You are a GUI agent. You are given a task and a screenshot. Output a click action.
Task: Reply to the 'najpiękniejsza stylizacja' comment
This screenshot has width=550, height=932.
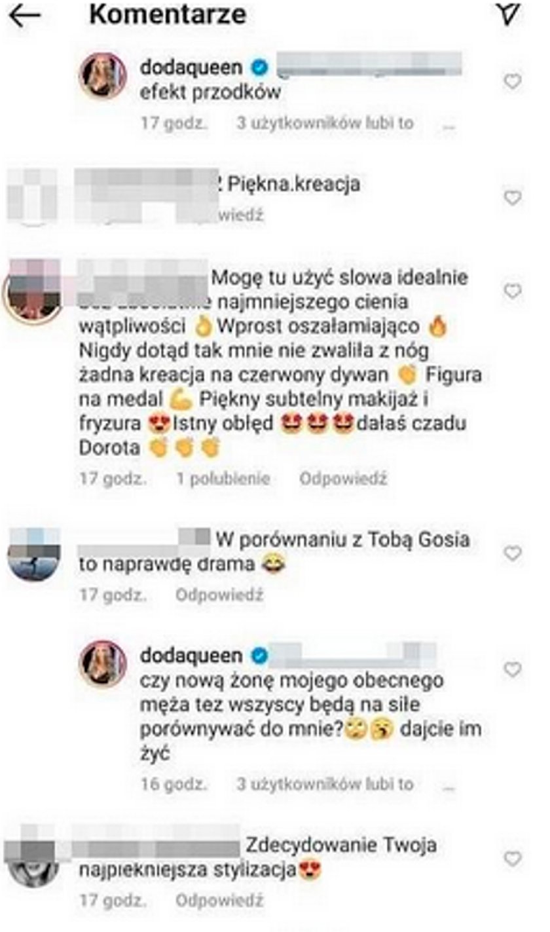(219, 901)
